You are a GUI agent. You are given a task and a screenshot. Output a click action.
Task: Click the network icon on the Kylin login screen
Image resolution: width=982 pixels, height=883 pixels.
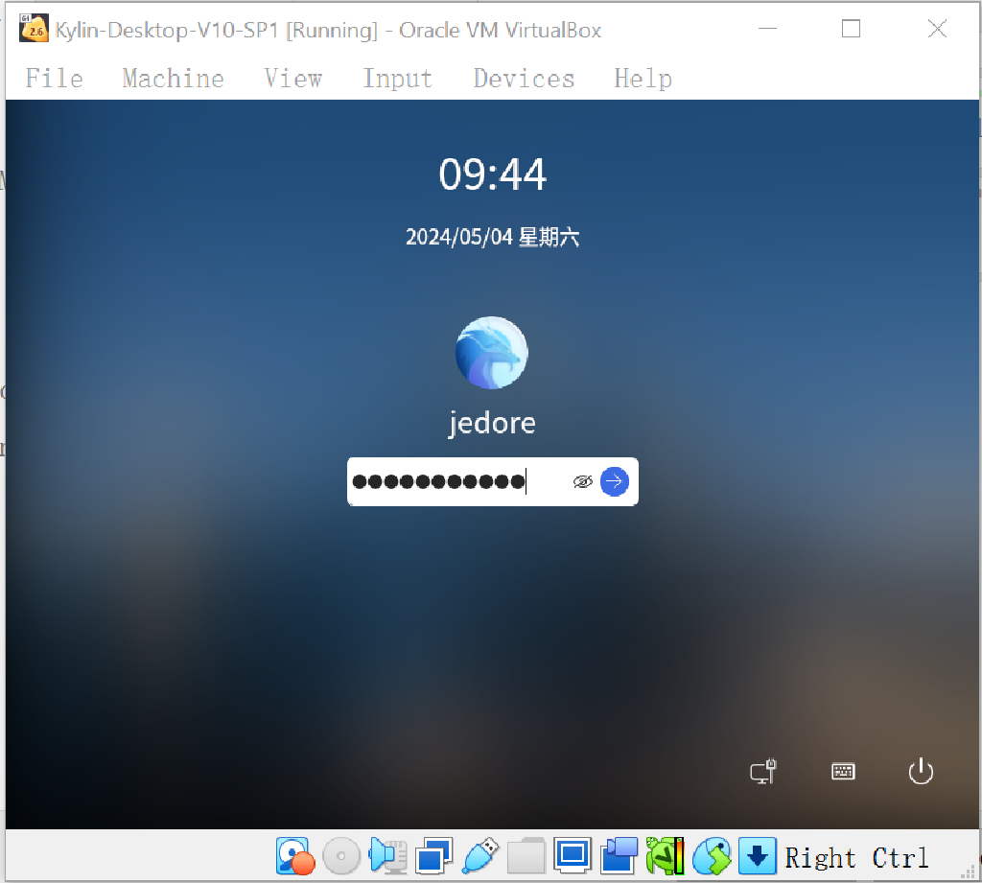point(761,771)
